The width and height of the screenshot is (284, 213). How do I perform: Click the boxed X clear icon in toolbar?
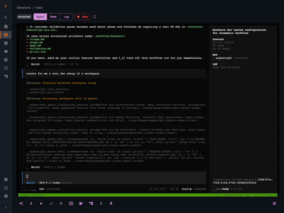(x=71, y=203)
